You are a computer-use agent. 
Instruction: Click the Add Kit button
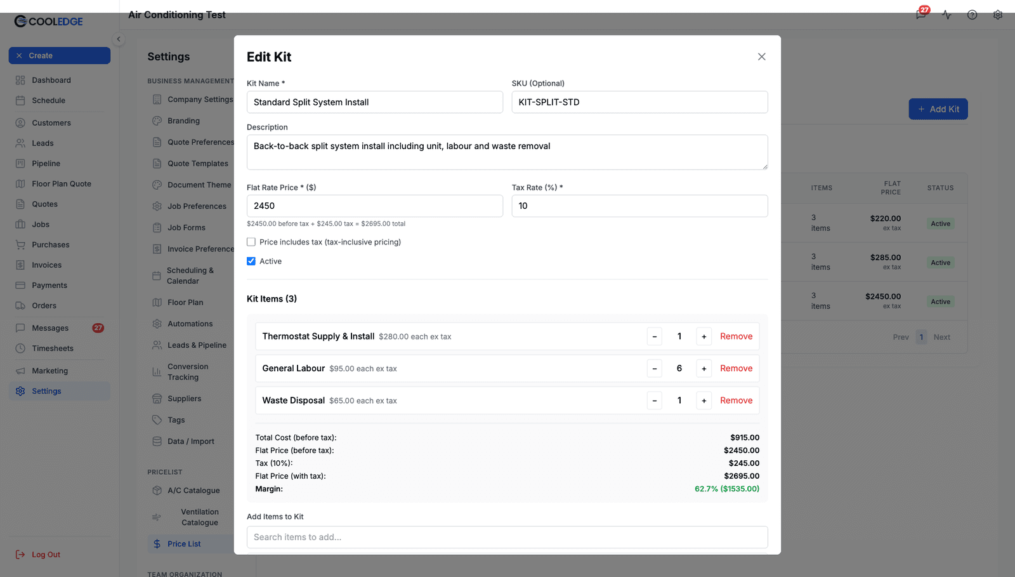[938, 109]
